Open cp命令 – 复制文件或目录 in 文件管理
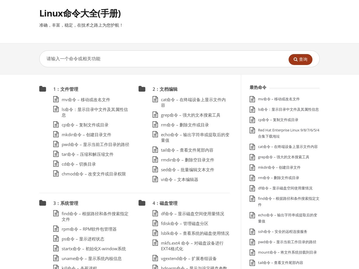This screenshot has width=359, height=269. coord(85,125)
